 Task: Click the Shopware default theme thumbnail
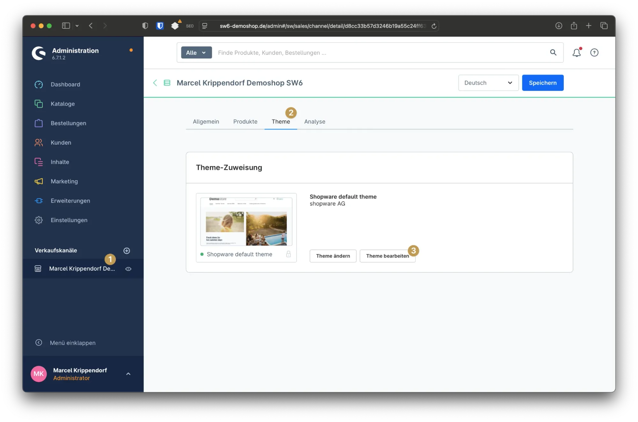pyautogui.click(x=246, y=222)
